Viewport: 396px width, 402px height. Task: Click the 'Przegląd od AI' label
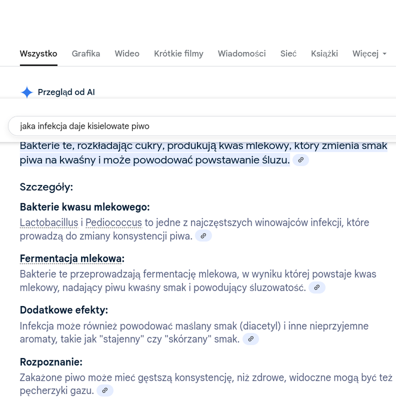click(66, 92)
